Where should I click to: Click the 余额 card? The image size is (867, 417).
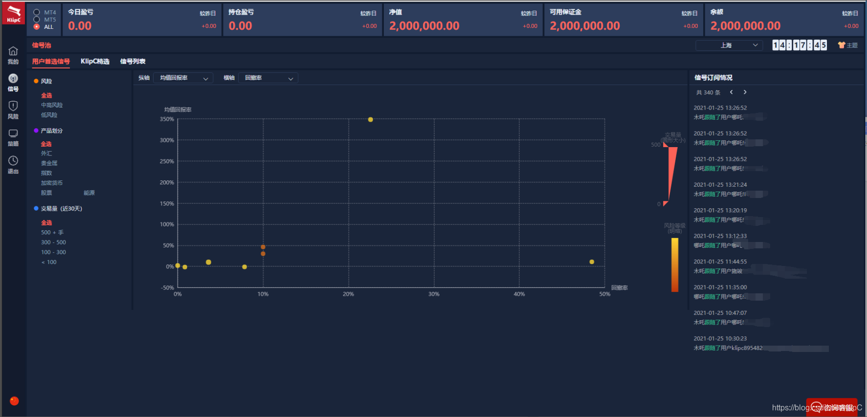click(x=784, y=20)
